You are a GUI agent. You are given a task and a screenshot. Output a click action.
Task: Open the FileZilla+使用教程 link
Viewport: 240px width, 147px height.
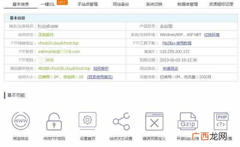pos(177,43)
